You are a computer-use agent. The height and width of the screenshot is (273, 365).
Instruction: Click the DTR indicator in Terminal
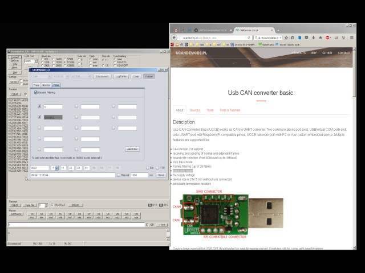152,205
